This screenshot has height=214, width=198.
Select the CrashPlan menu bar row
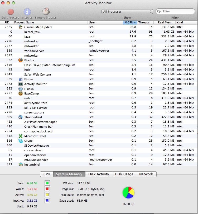coord(99,127)
